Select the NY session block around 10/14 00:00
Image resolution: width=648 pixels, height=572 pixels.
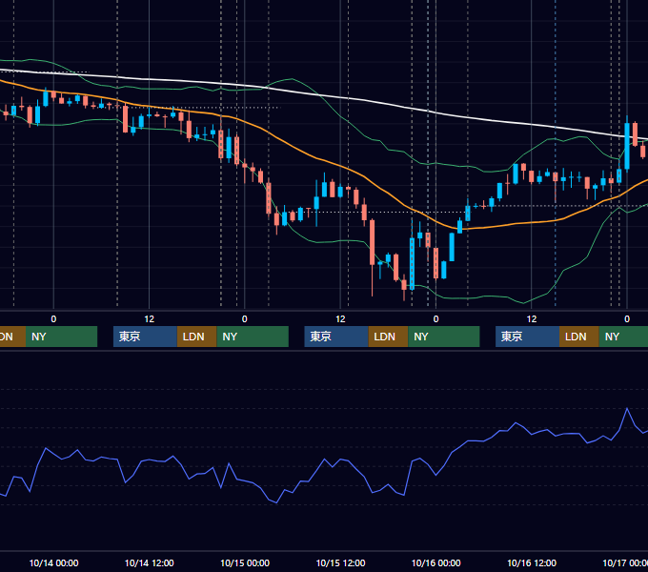pos(61,337)
